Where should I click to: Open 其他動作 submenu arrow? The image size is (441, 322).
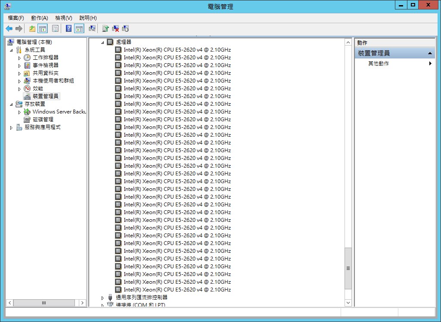click(x=430, y=64)
